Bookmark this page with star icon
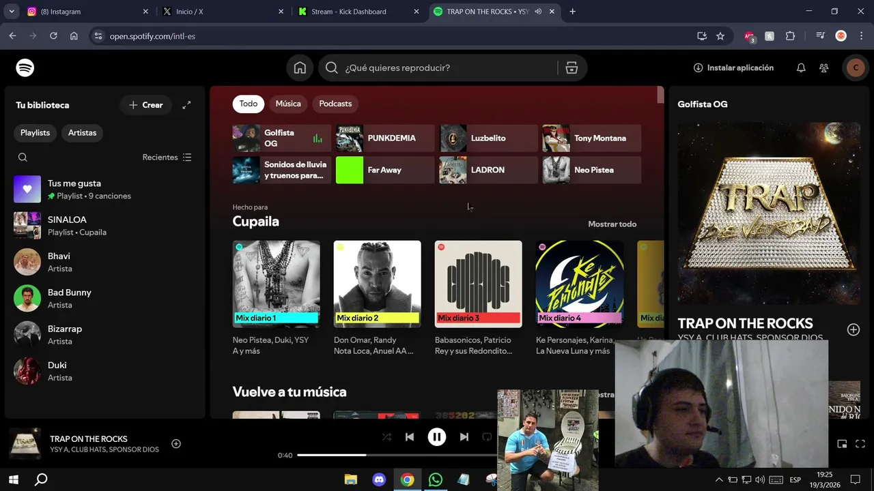The height and width of the screenshot is (491, 874). click(x=720, y=36)
